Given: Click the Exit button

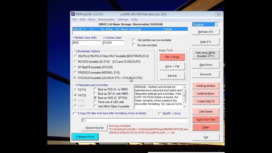Looking at the screenshot, I should pos(206,137).
